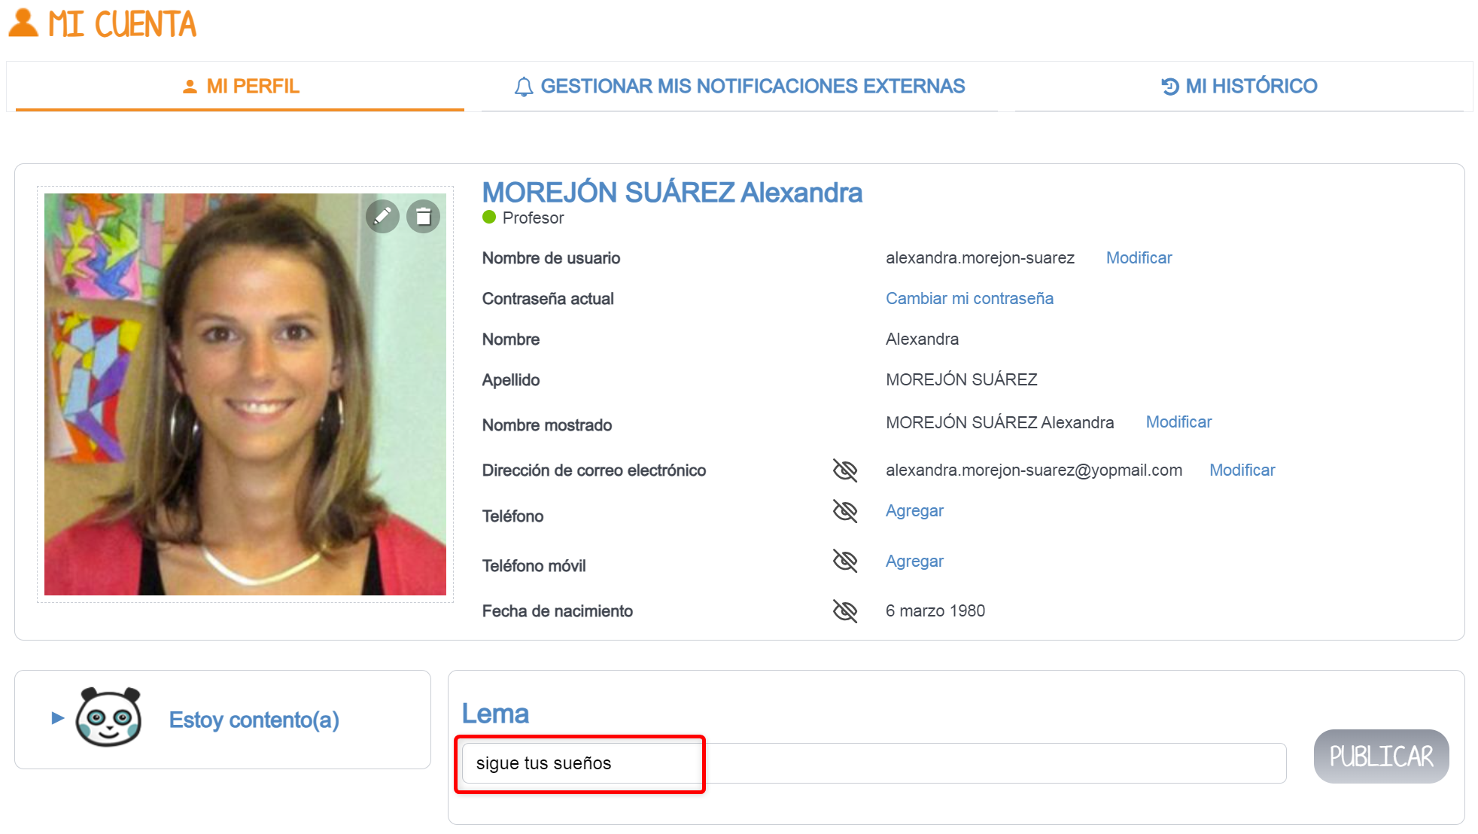Click the trash icon to delete profile photo

coord(423,216)
